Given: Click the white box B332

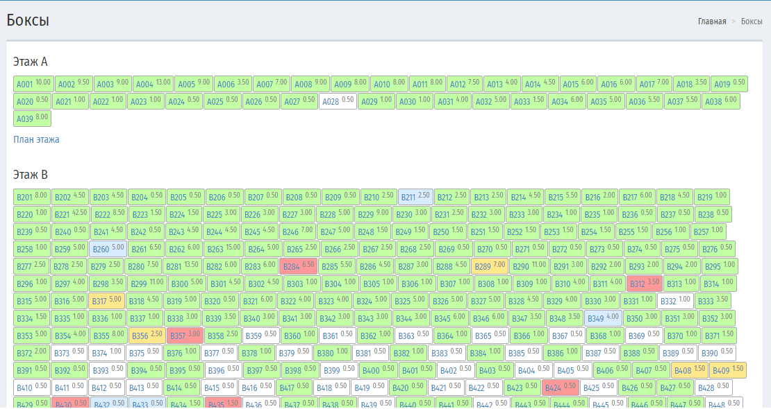Looking at the screenshot, I should 676,300.
